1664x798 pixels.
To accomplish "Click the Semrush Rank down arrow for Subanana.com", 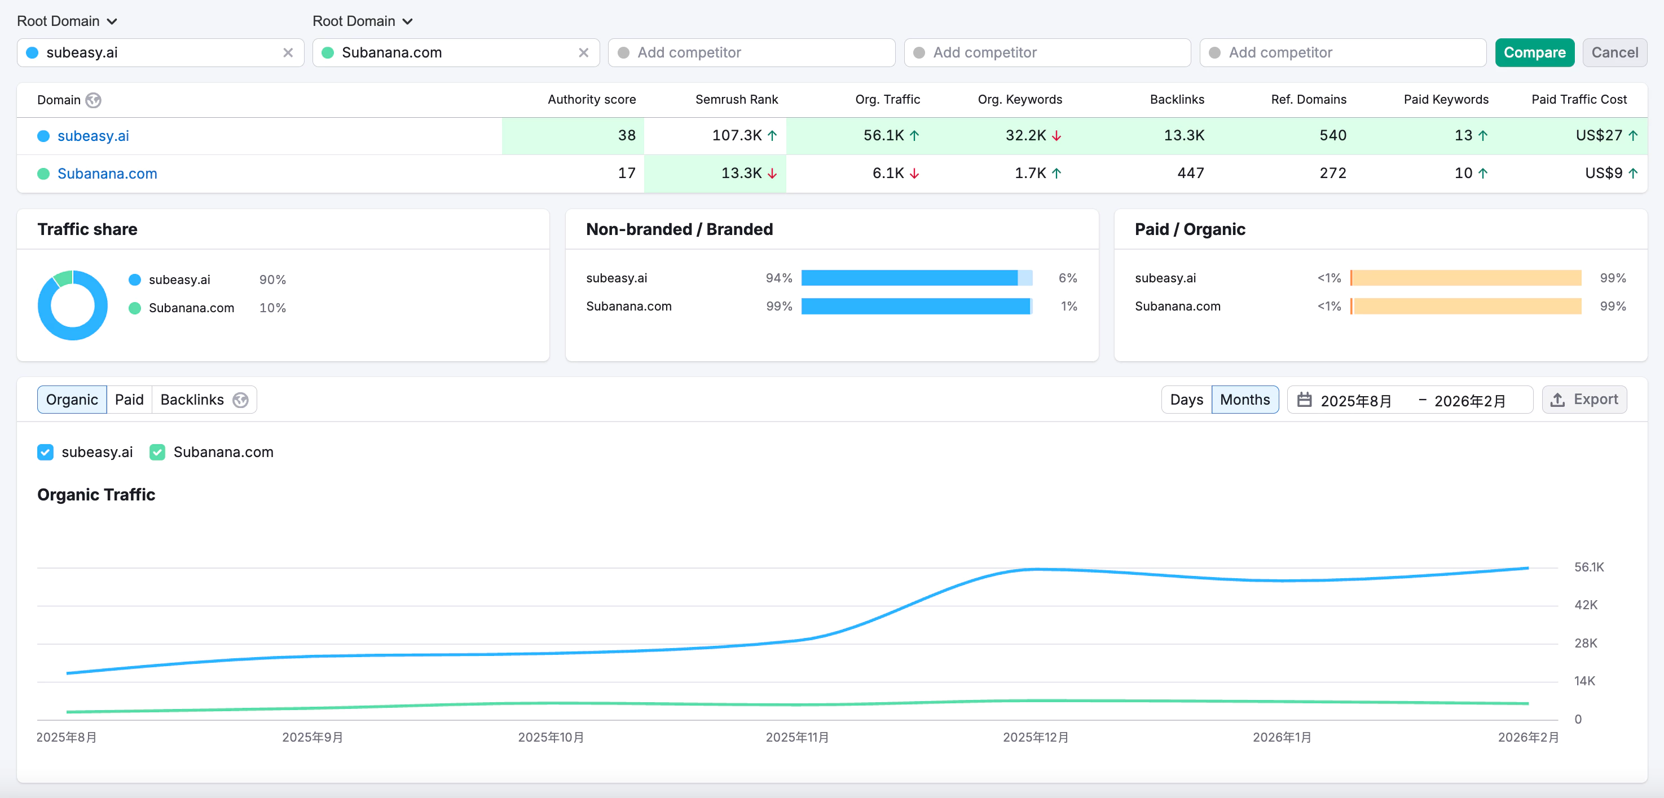I will pos(772,173).
